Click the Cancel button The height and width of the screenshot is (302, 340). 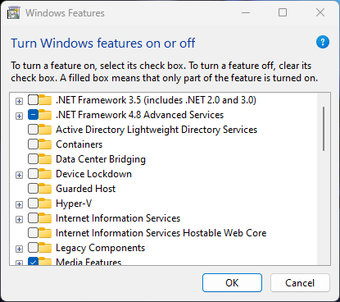(300, 283)
